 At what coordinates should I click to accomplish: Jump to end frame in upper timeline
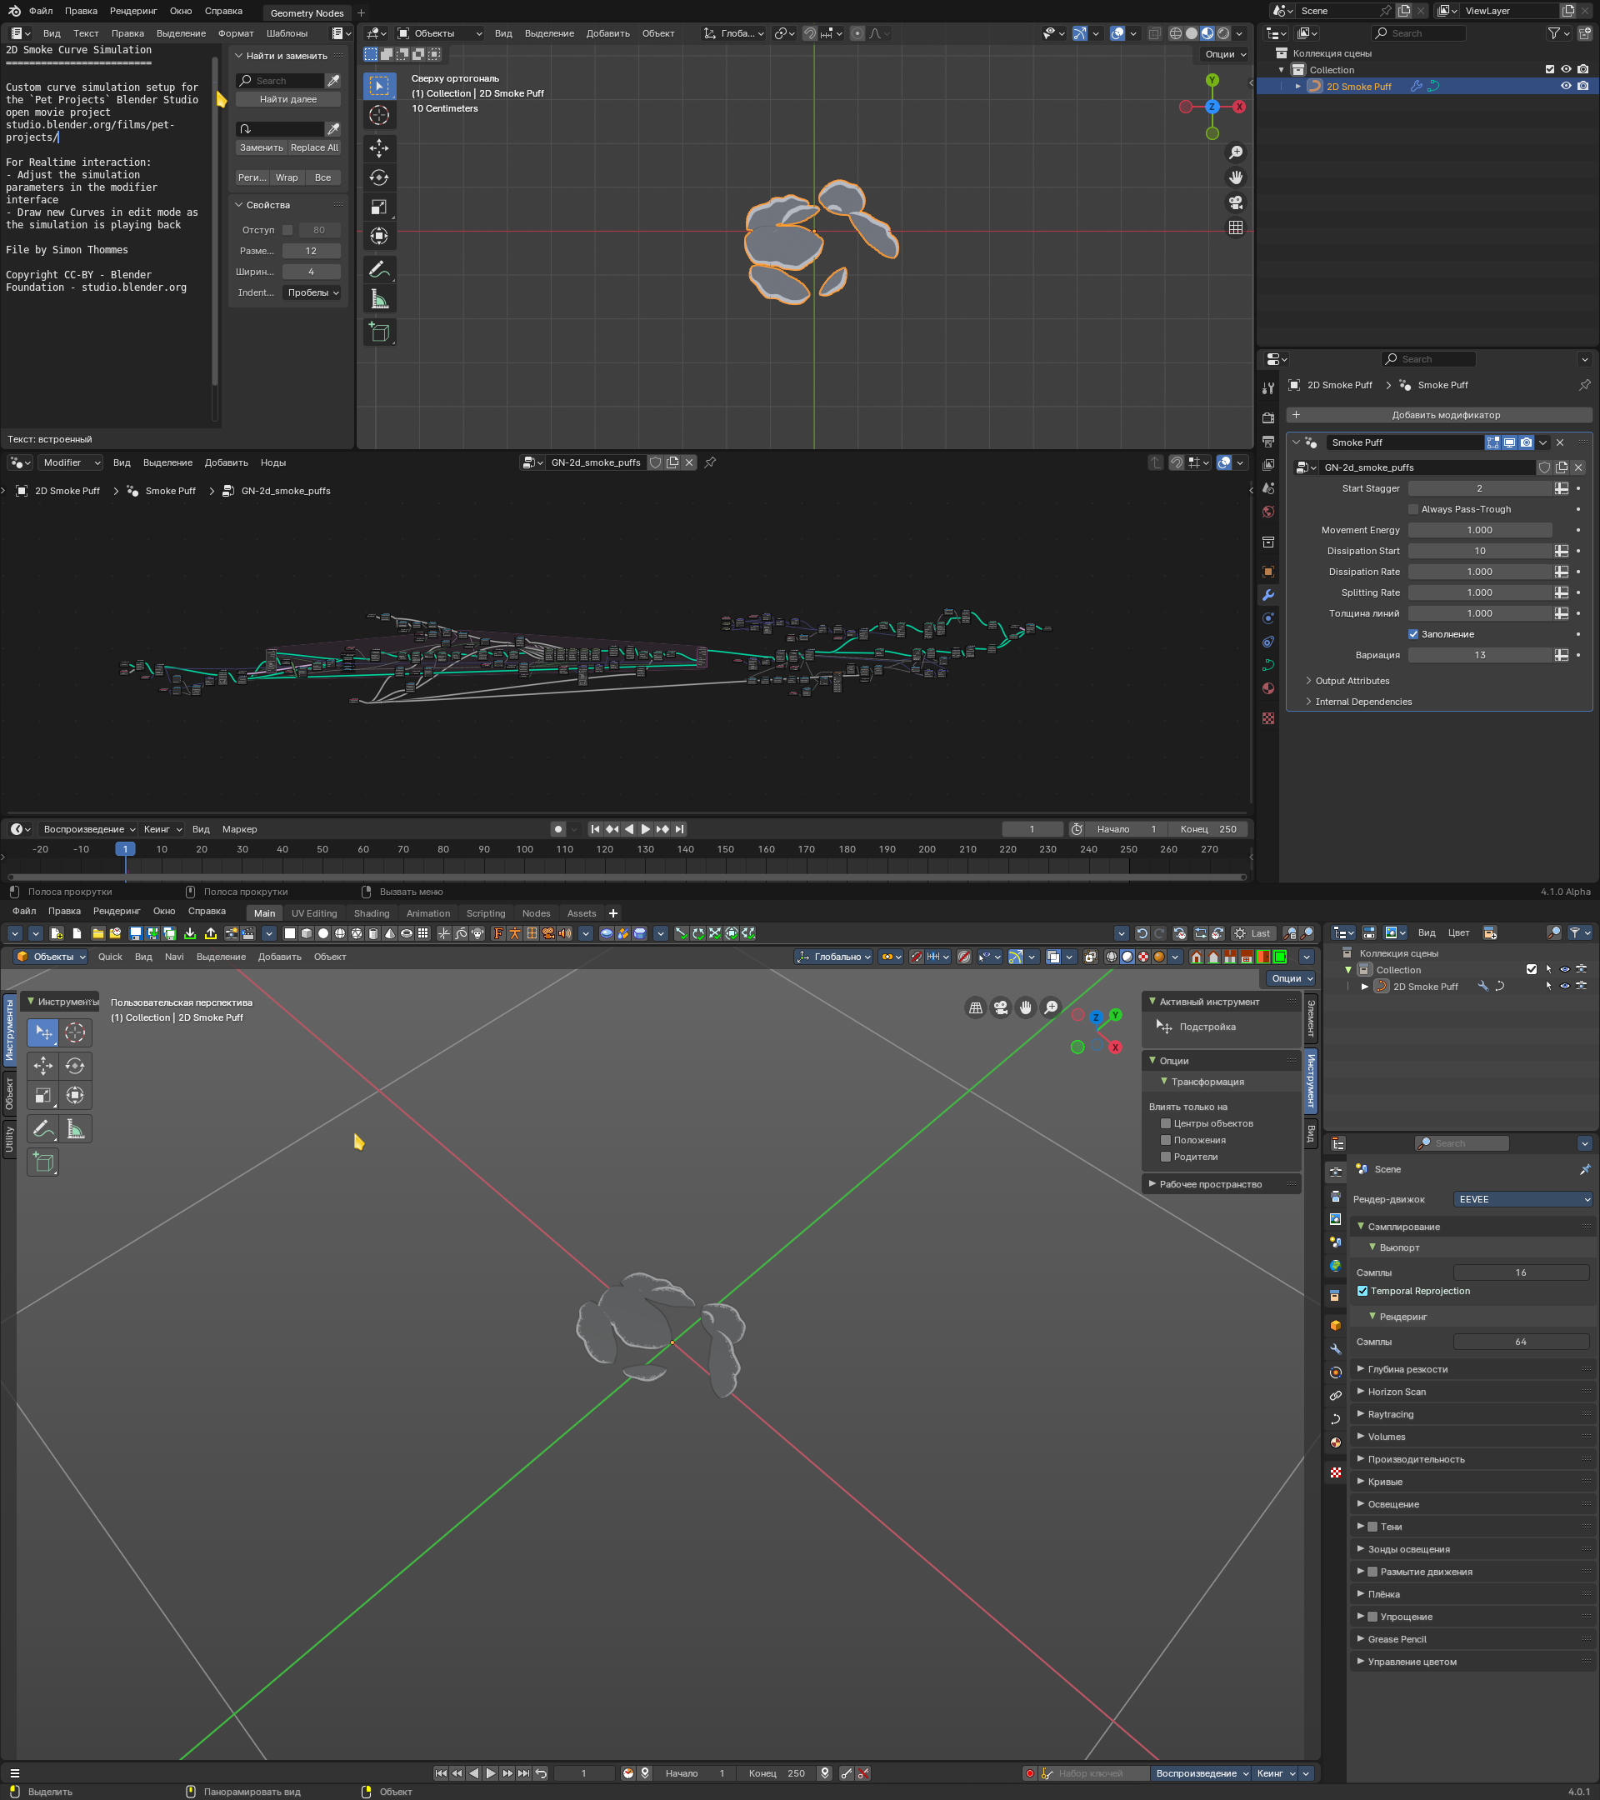[679, 829]
